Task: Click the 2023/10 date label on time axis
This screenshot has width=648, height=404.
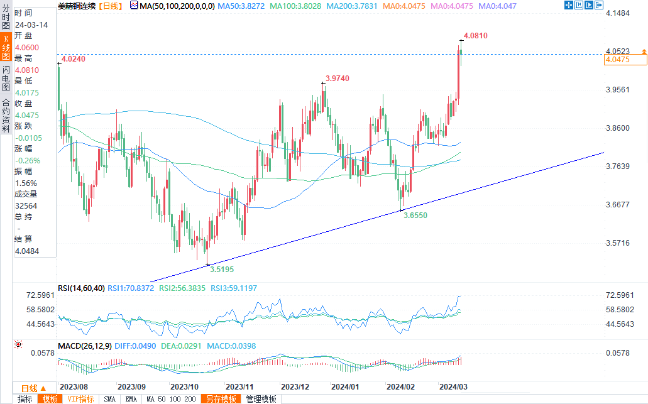Action: pyautogui.click(x=184, y=387)
